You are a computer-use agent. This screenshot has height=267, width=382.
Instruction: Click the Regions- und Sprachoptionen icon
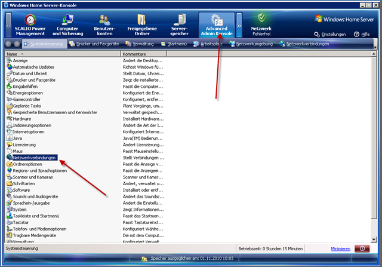coord(10,170)
